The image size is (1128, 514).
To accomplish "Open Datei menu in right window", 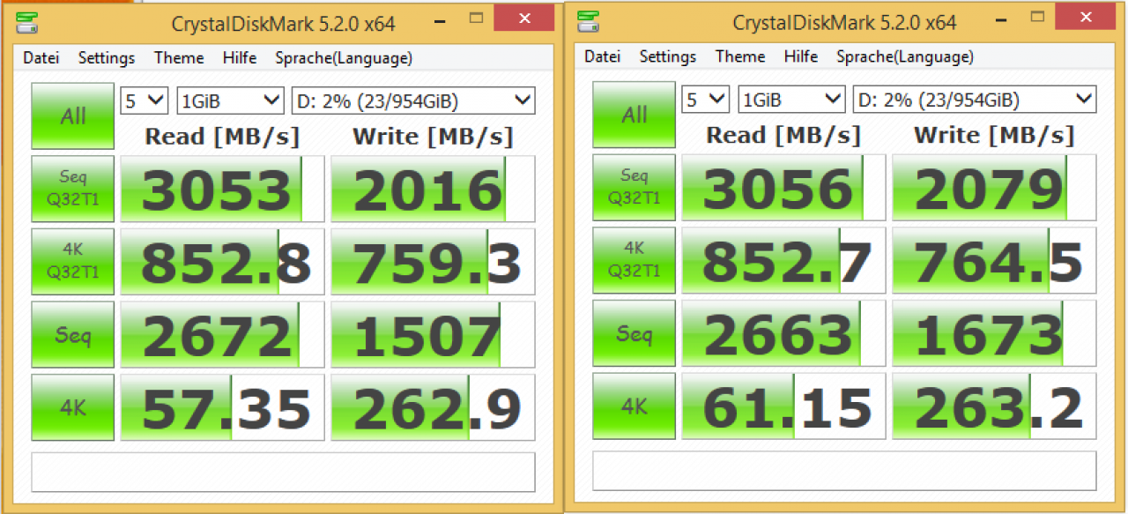I will pos(602,56).
